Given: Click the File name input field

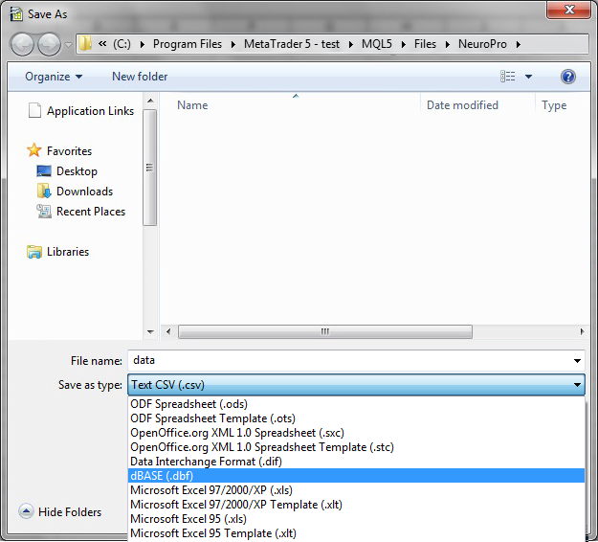Looking at the screenshot, I should 356,360.
